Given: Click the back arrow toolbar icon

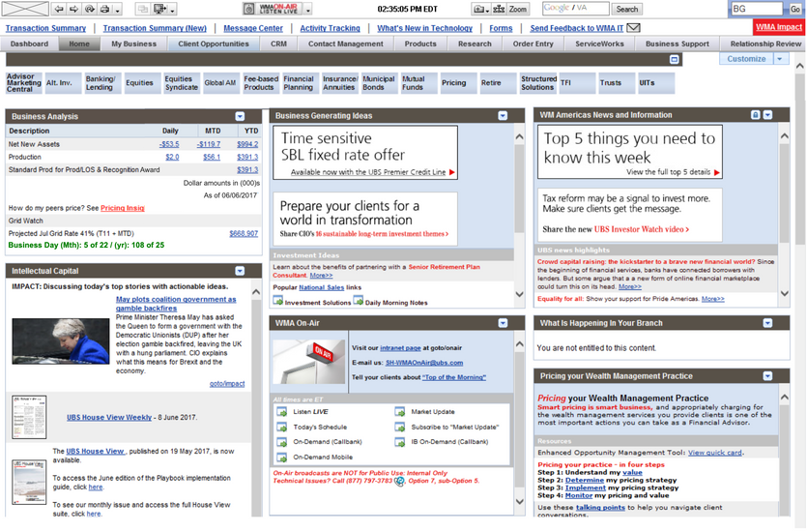Looking at the screenshot, I should coord(59,9).
